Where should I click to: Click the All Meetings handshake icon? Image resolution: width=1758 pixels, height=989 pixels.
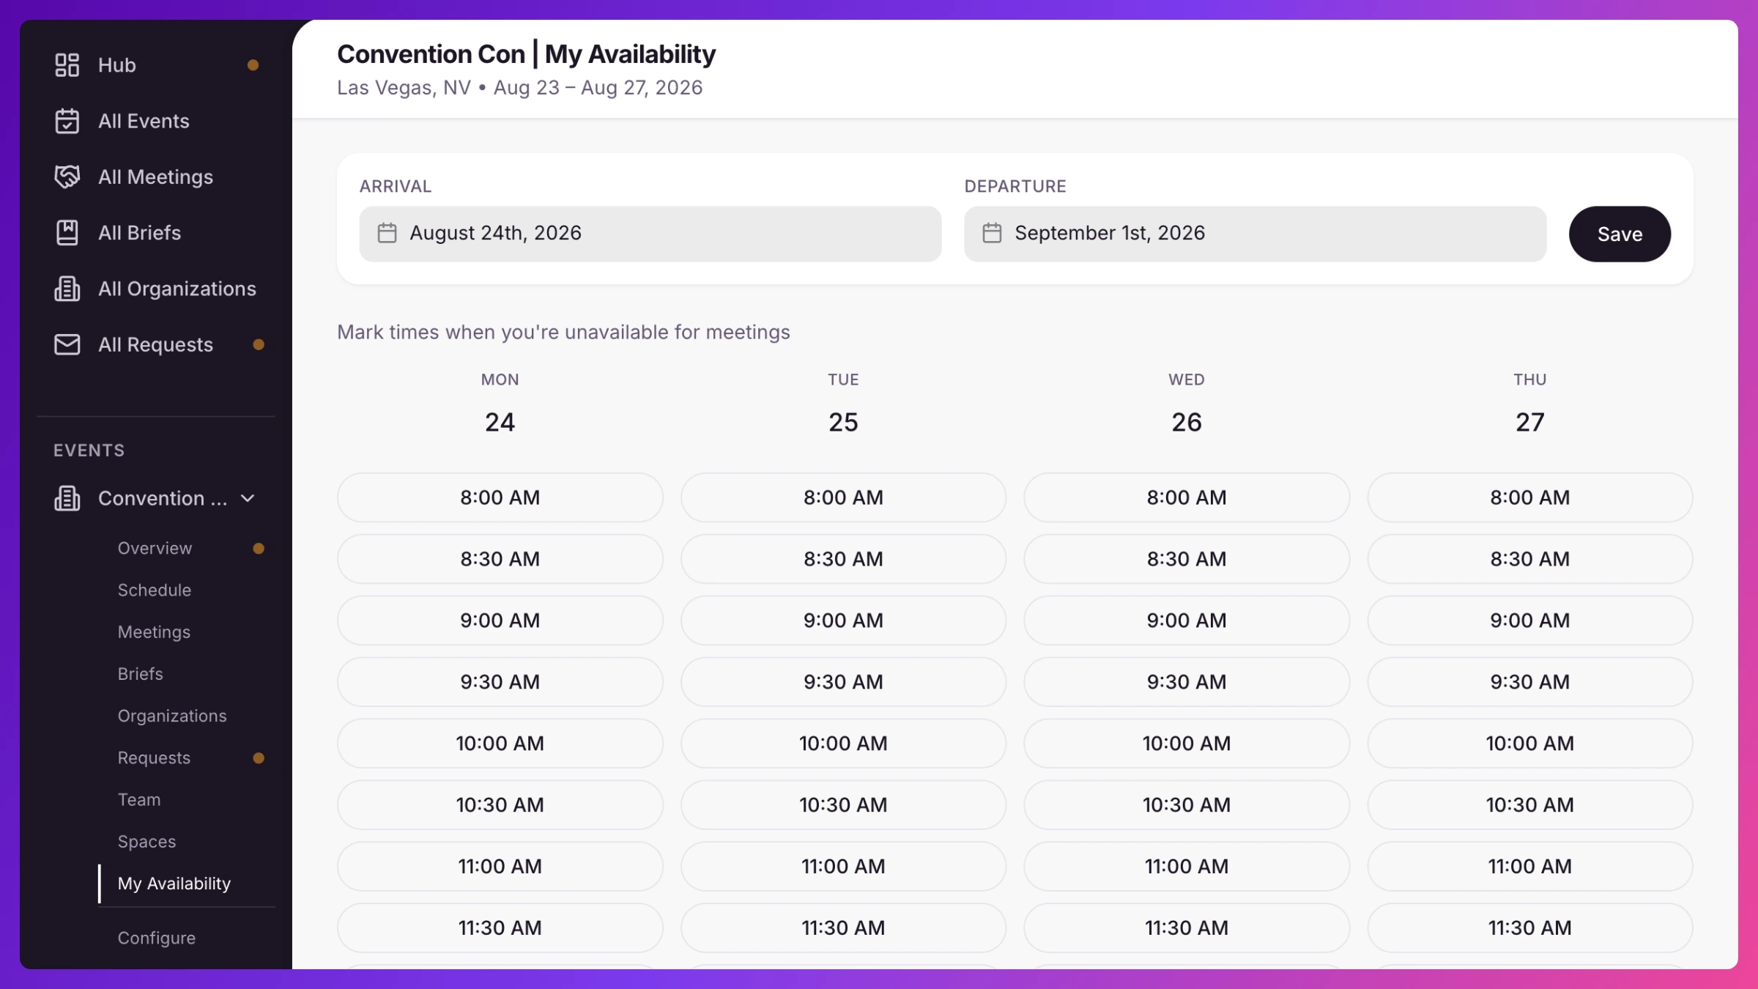(x=67, y=177)
